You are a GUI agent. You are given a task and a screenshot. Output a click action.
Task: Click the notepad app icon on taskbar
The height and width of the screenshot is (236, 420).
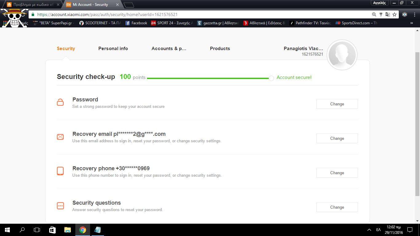click(97, 230)
